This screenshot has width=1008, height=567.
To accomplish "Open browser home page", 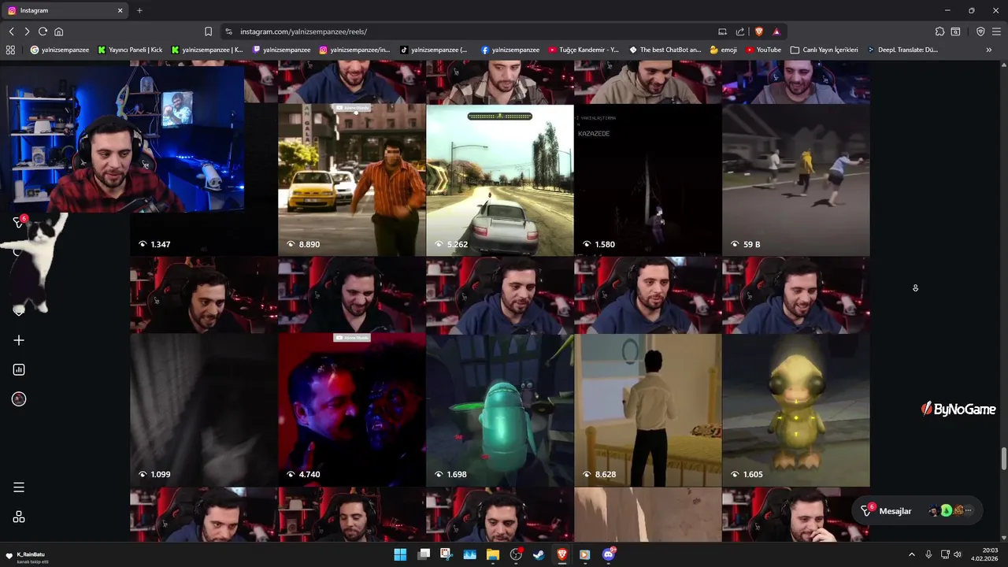I will tap(58, 31).
